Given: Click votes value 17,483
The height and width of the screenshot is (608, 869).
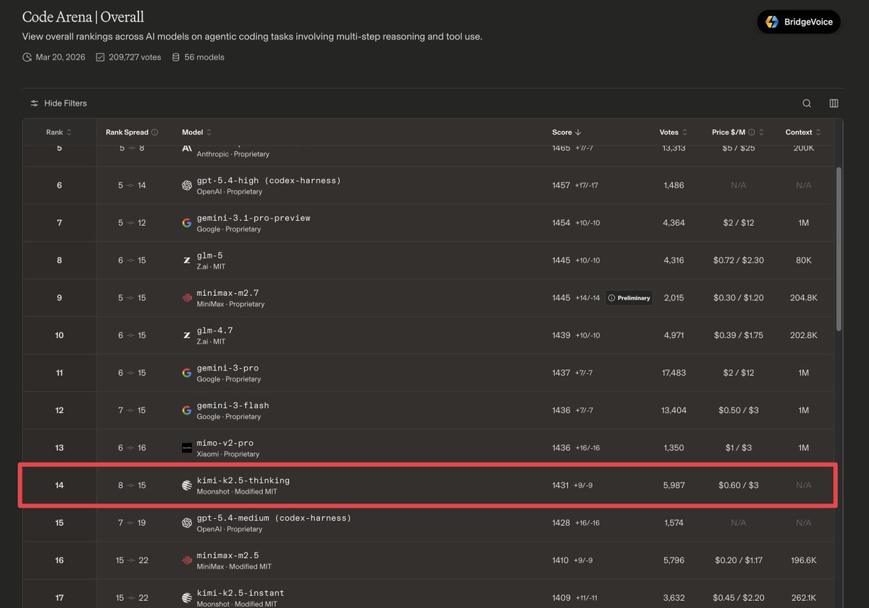Looking at the screenshot, I should click(x=673, y=373).
